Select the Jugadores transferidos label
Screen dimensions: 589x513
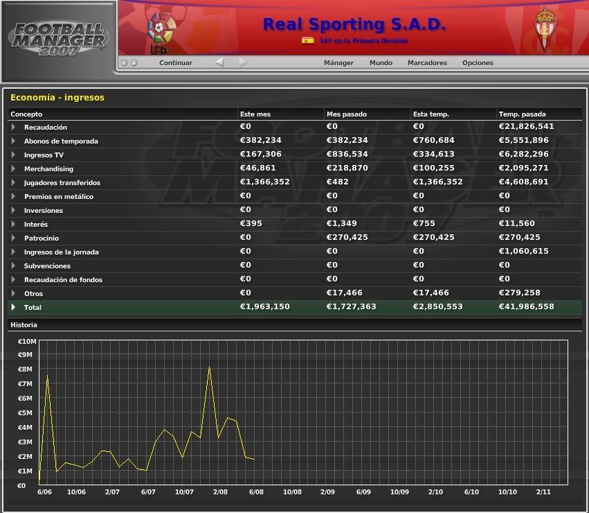point(62,183)
